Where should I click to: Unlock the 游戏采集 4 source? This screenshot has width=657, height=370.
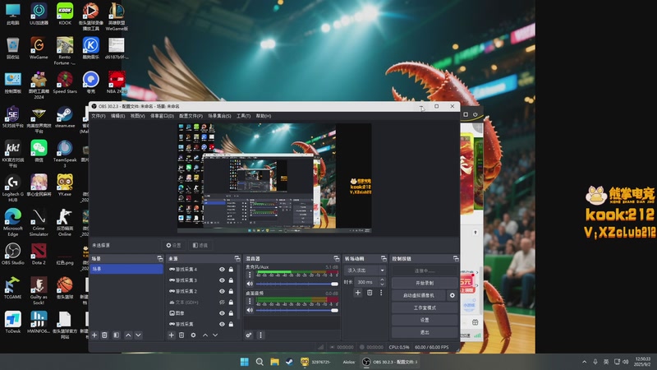[x=231, y=270]
